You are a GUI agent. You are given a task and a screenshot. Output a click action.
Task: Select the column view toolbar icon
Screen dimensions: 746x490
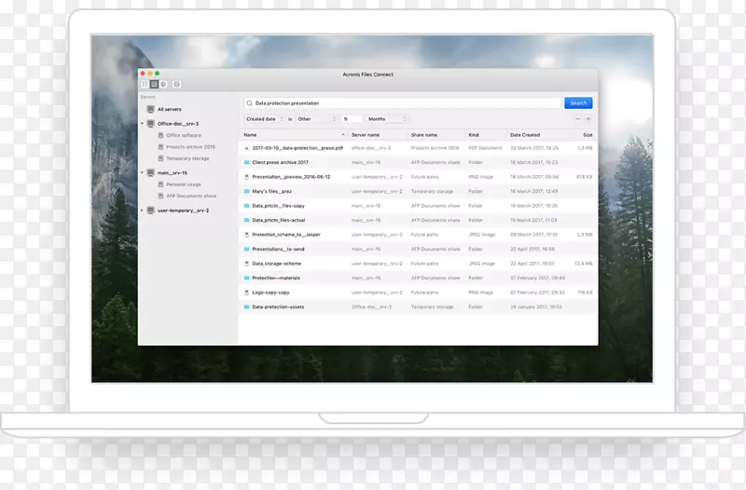click(x=152, y=84)
